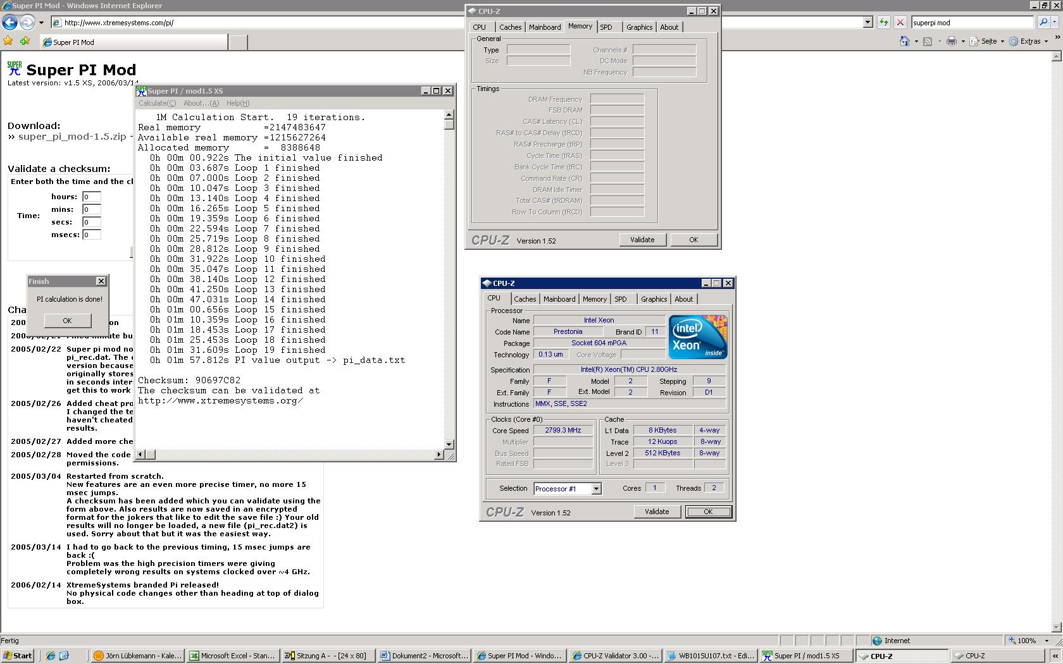Open Mainboard tab in upper CPU-Z window

click(545, 27)
